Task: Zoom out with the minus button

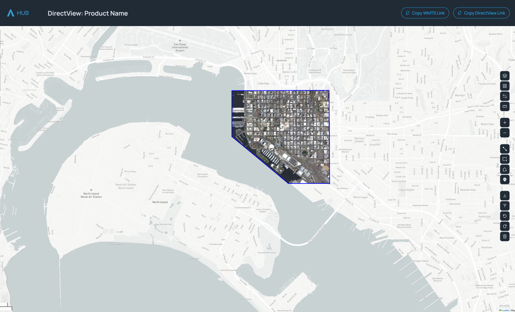Action: (505, 133)
